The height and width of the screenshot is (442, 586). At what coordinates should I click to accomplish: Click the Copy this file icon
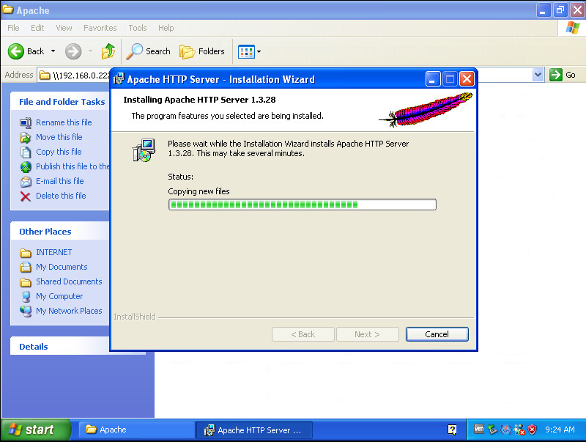pyautogui.click(x=26, y=152)
